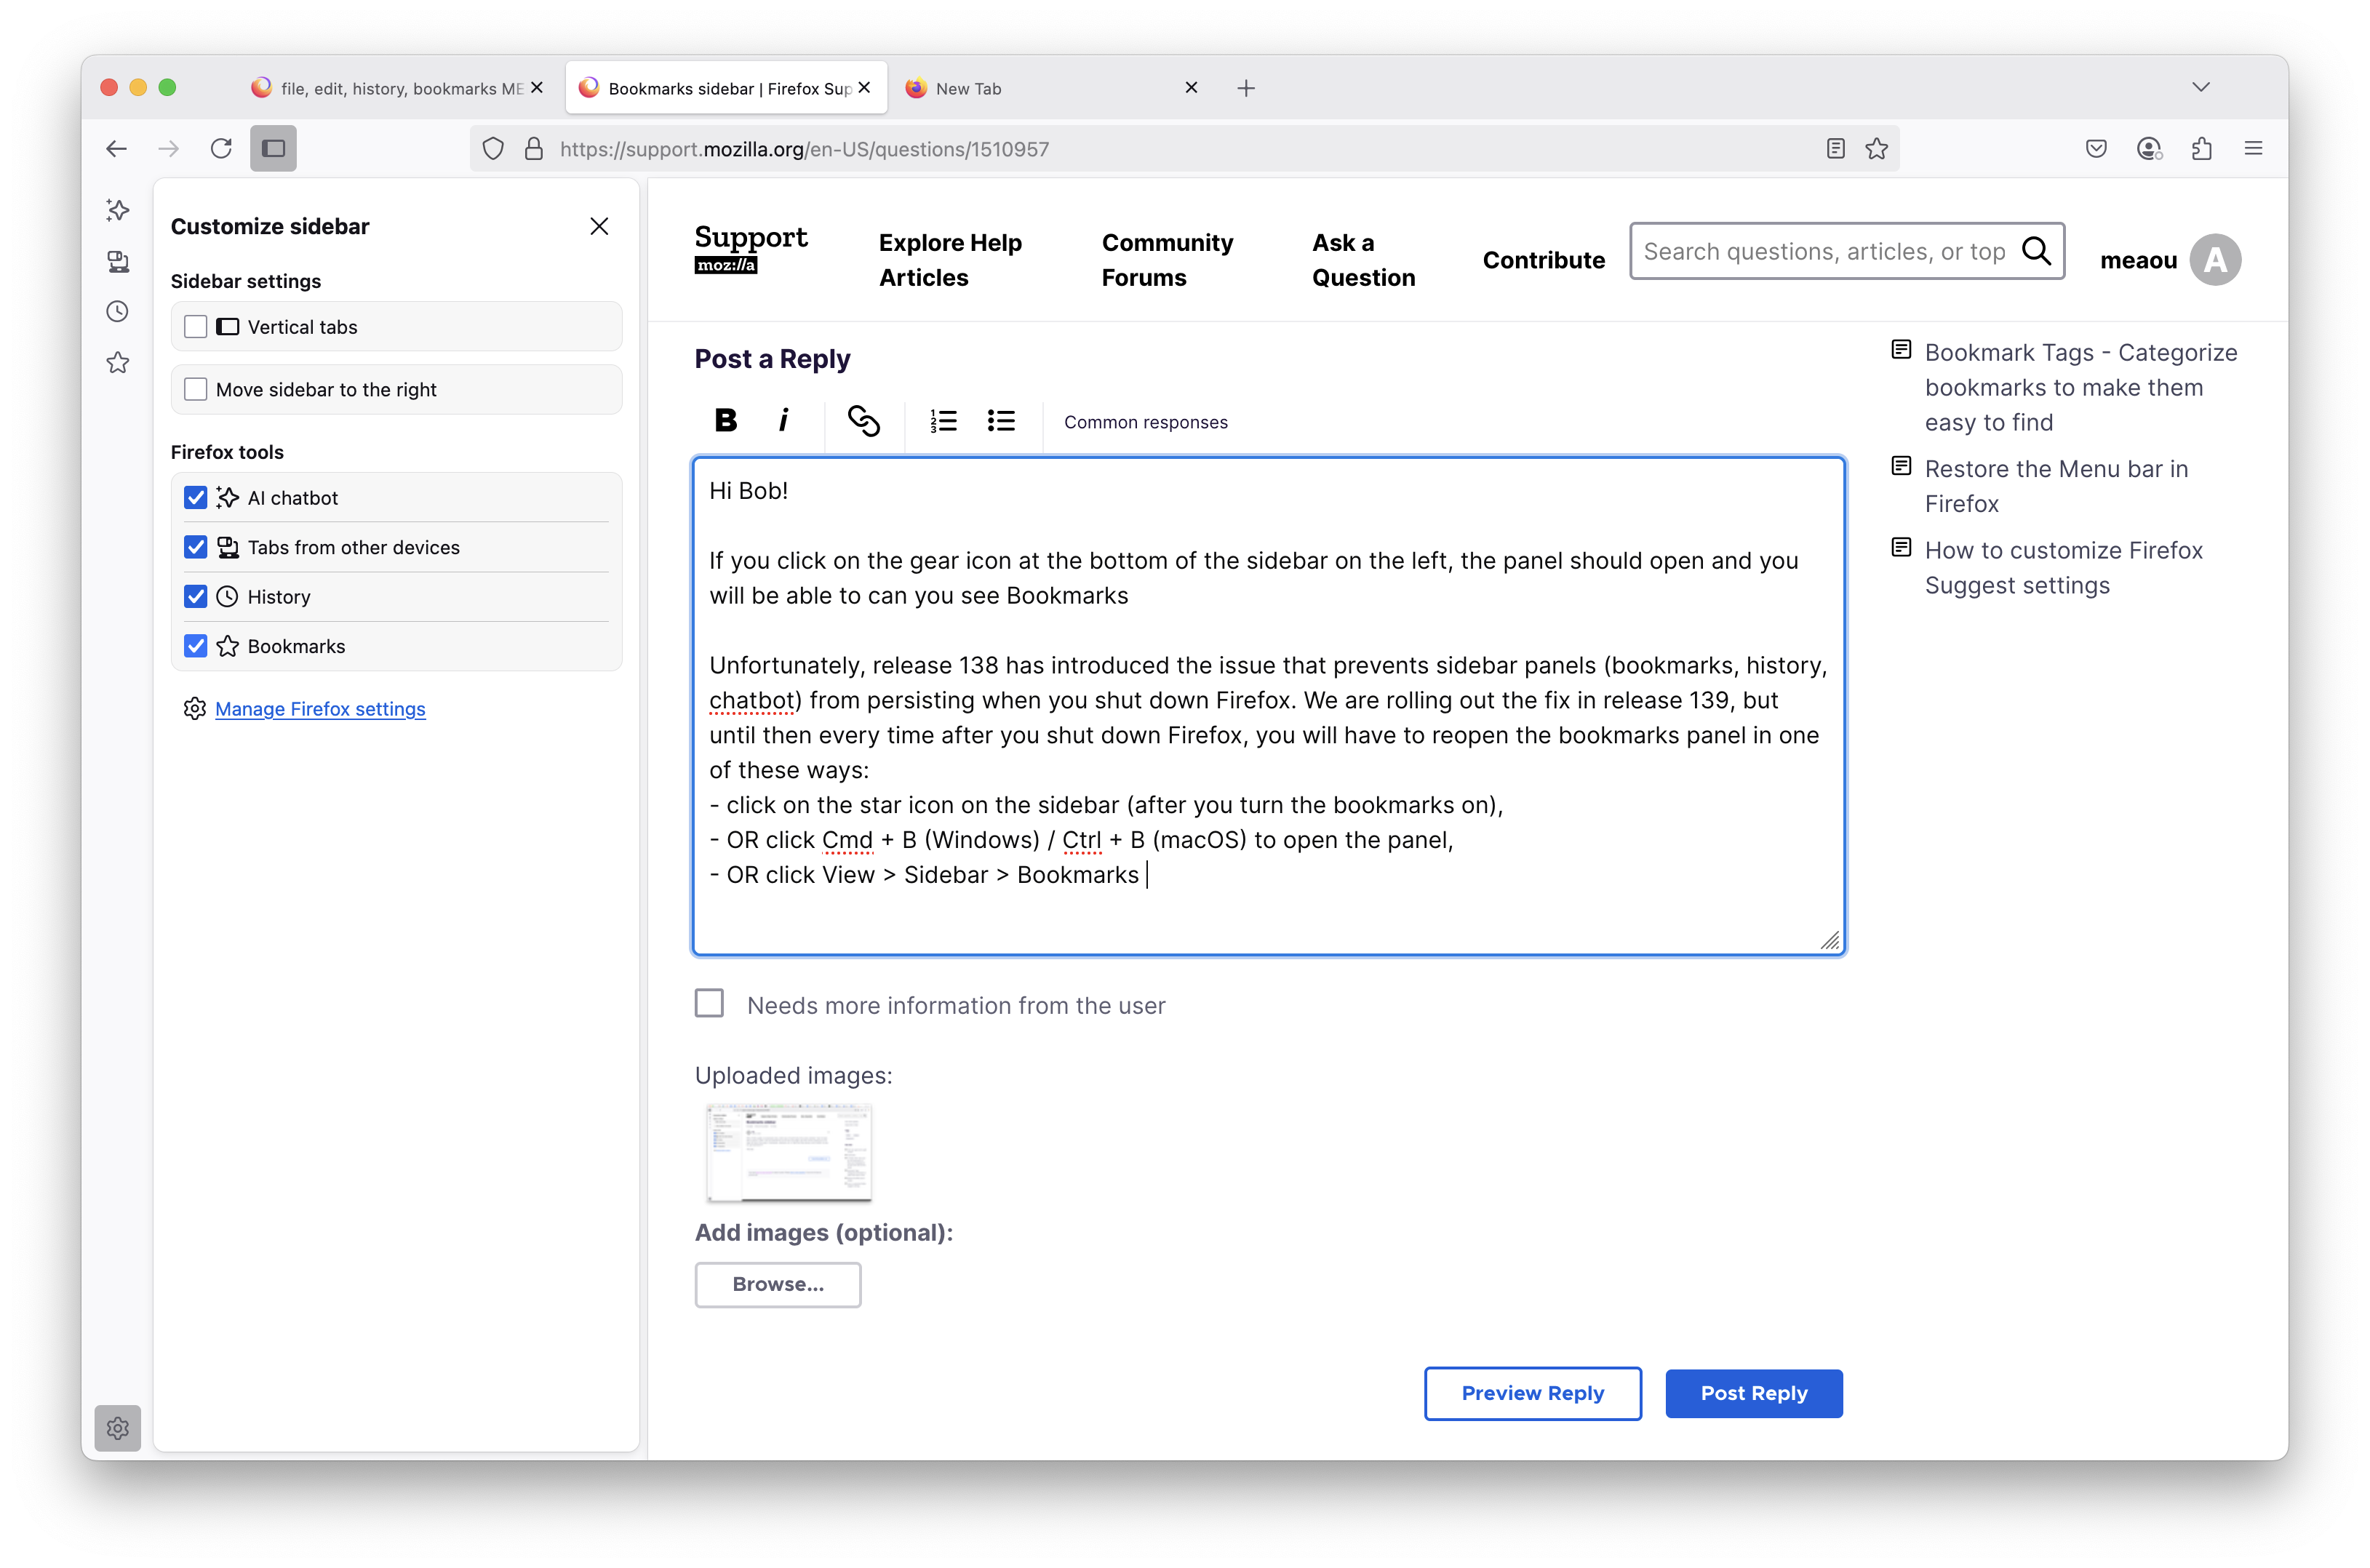The image size is (2370, 1568).
Task: Open Bookmarks star icon in sidebar strip
Action: click(x=118, y=363)
